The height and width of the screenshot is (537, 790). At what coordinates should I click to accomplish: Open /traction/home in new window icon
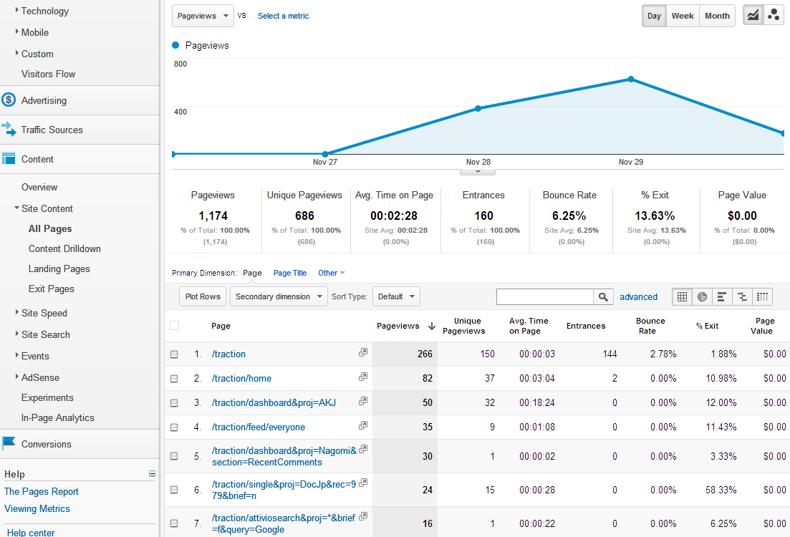click(362, 377)
